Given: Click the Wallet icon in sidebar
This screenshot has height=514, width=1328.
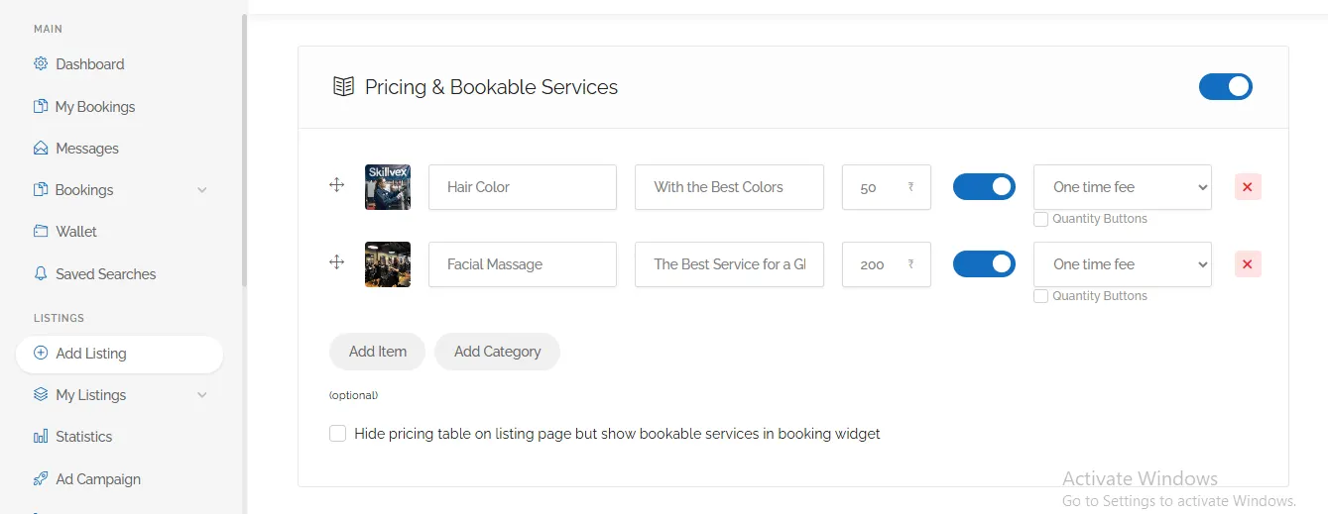Looking at the screenshot, I should coord(41,232).
